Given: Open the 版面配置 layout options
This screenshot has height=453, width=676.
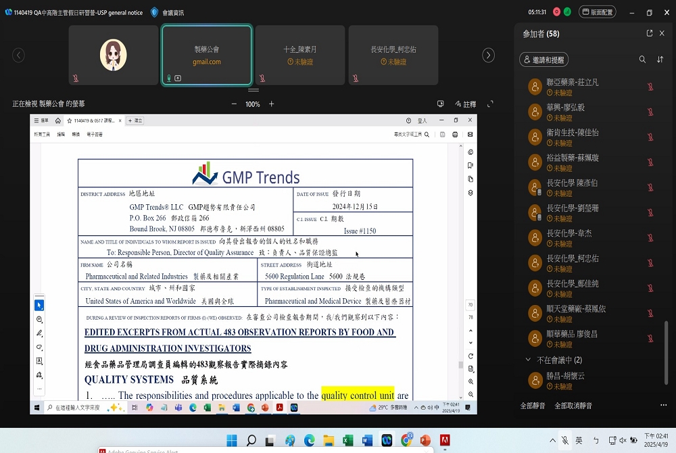Looking at the screenshot, I should (597, 12).
